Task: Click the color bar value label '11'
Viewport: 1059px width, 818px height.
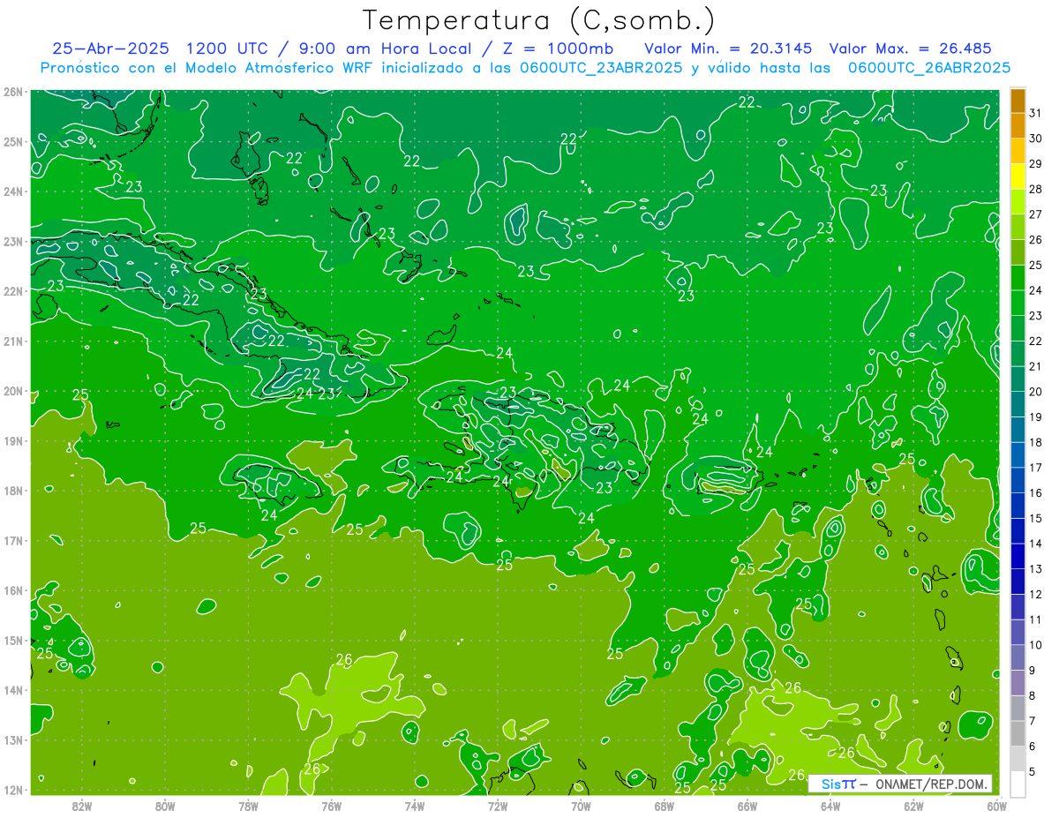Action: click(1035, 619)
